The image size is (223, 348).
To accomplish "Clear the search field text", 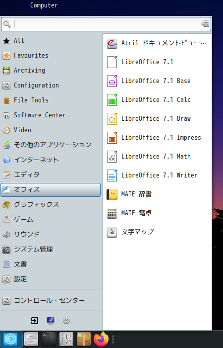I will (x=205, y=24).
